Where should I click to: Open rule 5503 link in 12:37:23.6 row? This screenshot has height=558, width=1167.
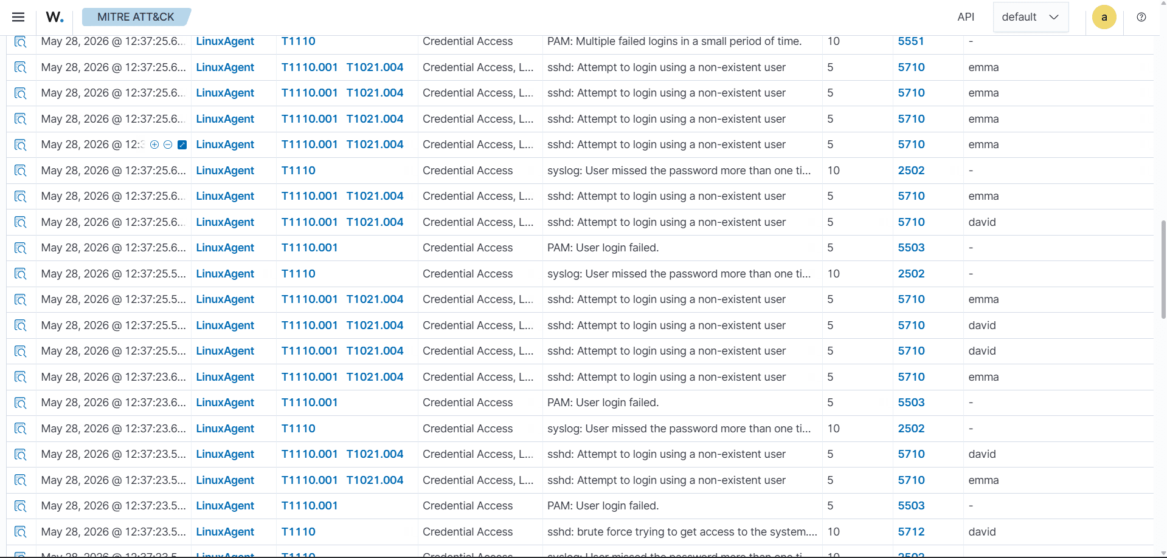pos(911,403)
